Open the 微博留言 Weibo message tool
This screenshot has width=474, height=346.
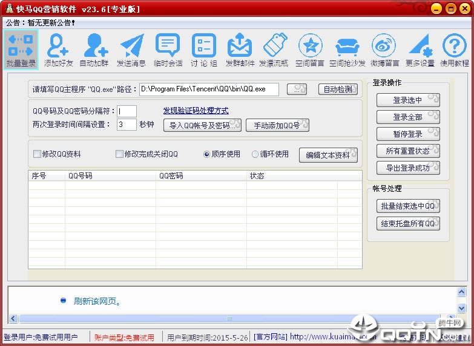[384, 50]
